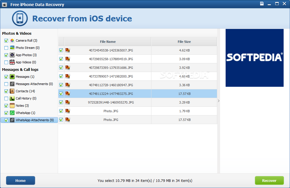
Task: Click the image icon for 972528391448-1460955270.JPG
Action: click(68, 102)
